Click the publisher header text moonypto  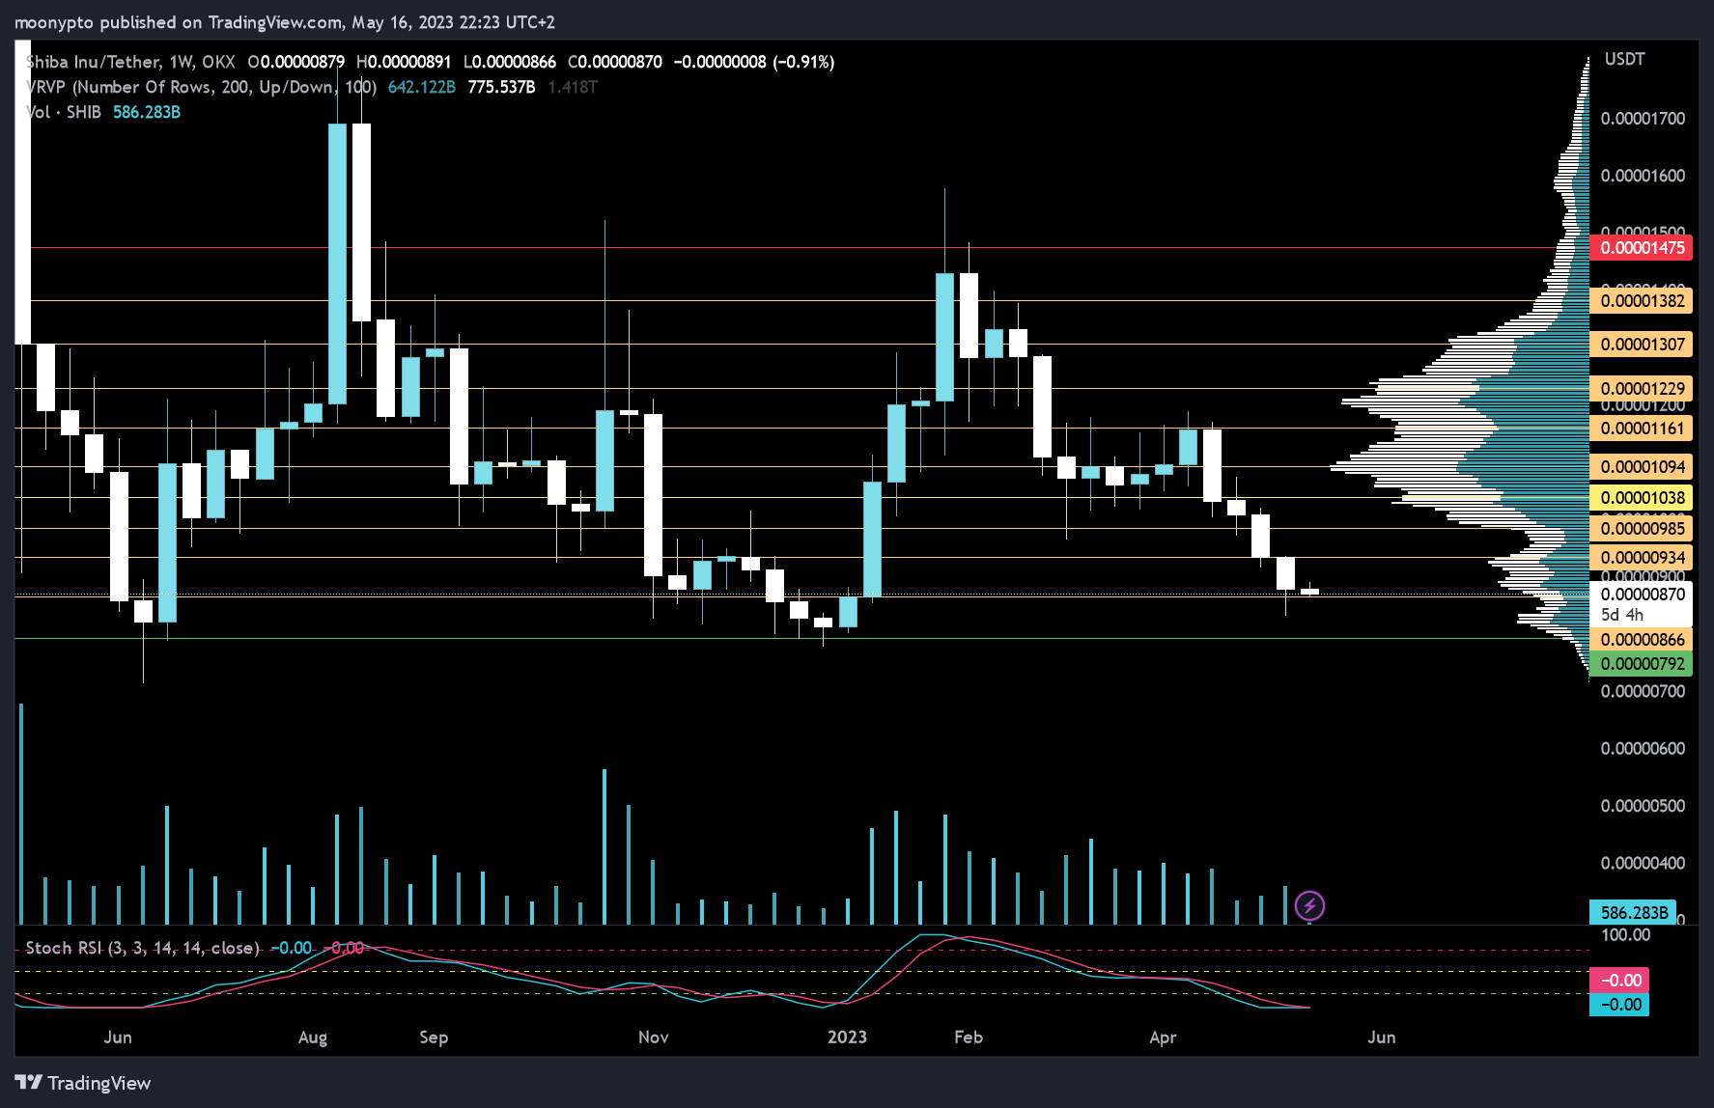coord(55,22)
